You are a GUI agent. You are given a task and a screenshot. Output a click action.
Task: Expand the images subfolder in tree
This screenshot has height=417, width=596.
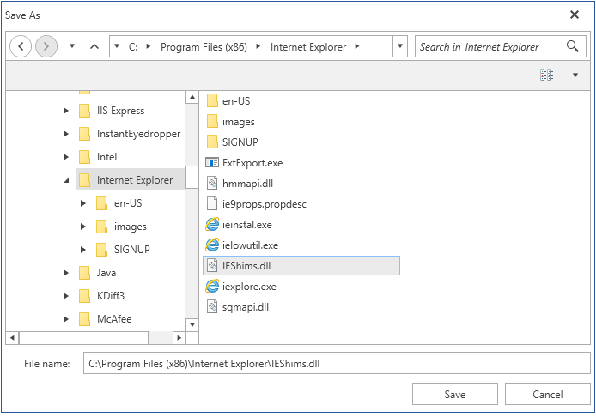pos(82,227)
